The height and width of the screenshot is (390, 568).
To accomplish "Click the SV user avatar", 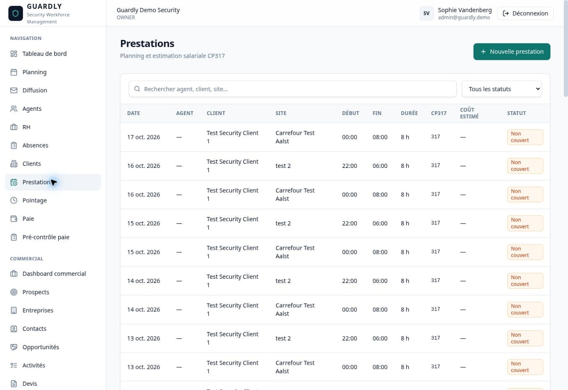I will 427,13.
